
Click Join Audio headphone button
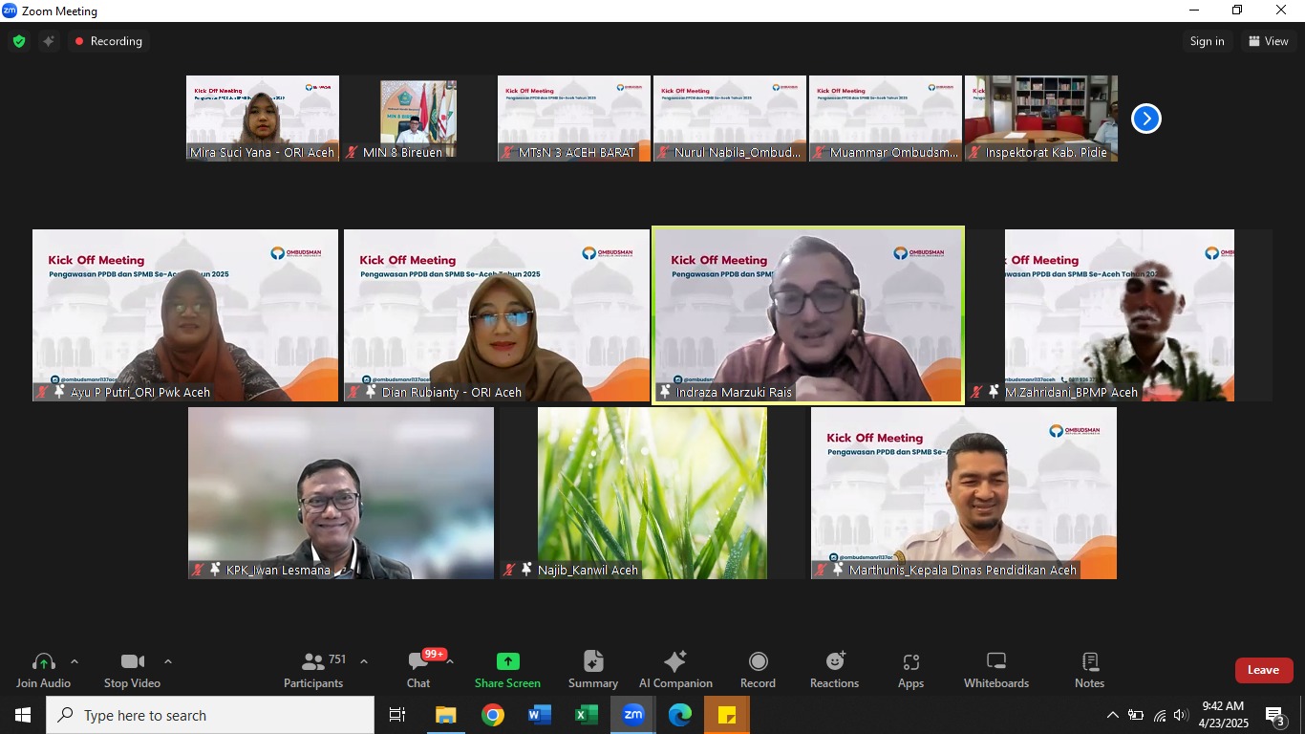43,662
